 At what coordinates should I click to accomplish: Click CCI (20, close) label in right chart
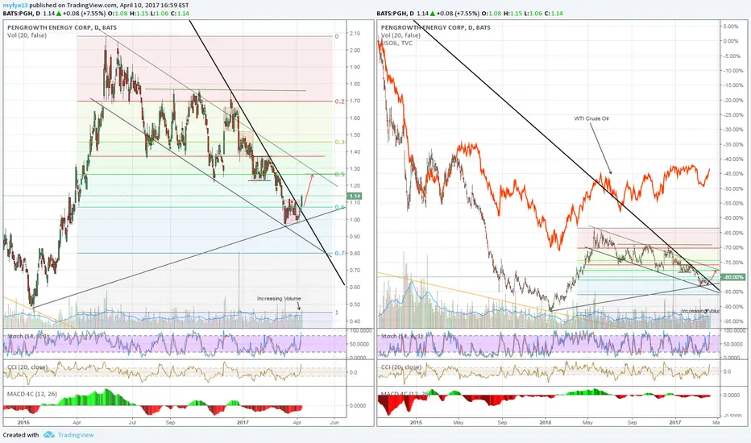pos(401,367)
